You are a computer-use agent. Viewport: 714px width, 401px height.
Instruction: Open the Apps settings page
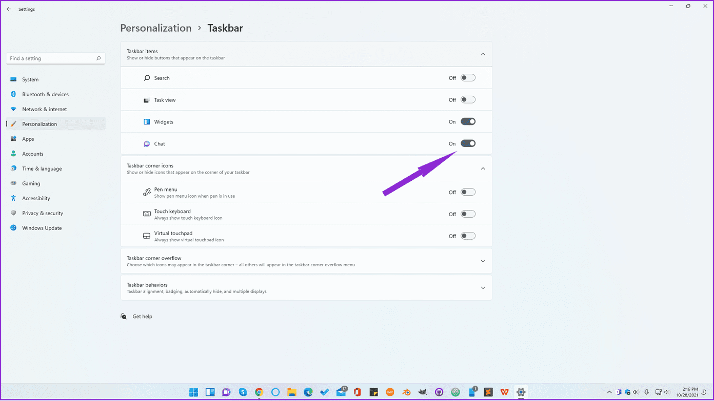tap(55, 139)
